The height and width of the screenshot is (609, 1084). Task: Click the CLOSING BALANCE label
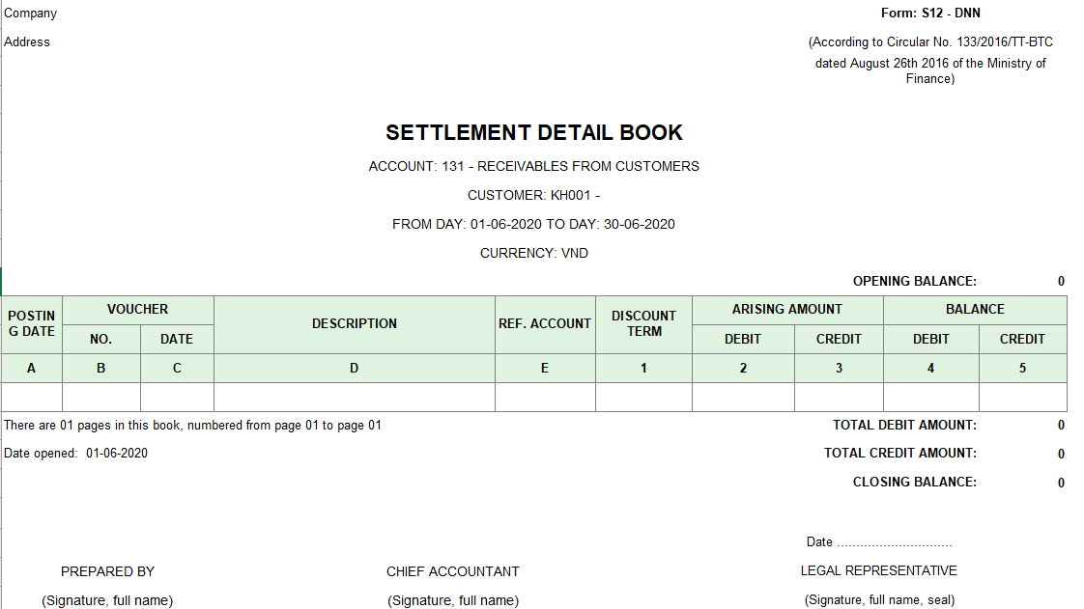(x=914, y=482)
